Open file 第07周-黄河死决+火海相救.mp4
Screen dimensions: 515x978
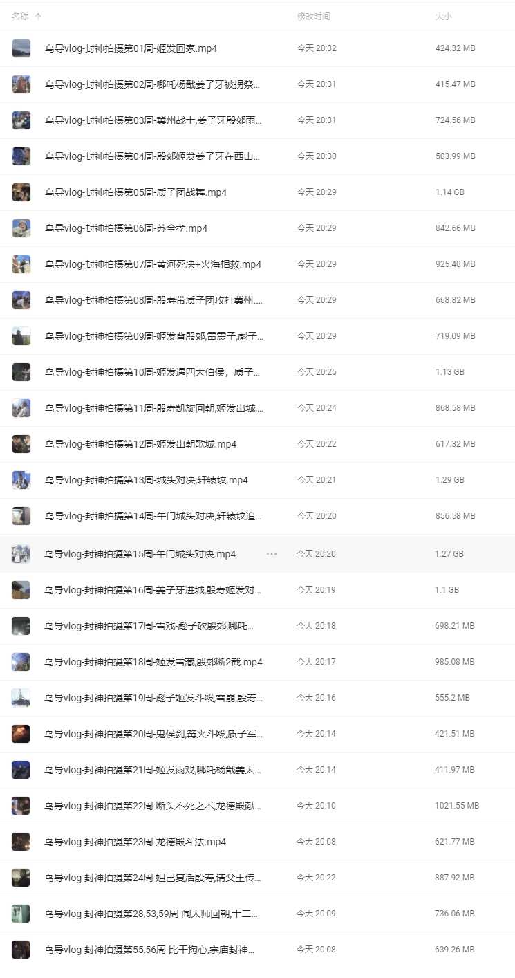(153, 264)
